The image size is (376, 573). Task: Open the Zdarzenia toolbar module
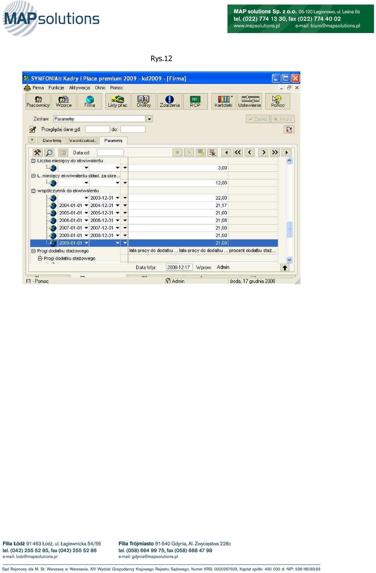click(170, 101)
